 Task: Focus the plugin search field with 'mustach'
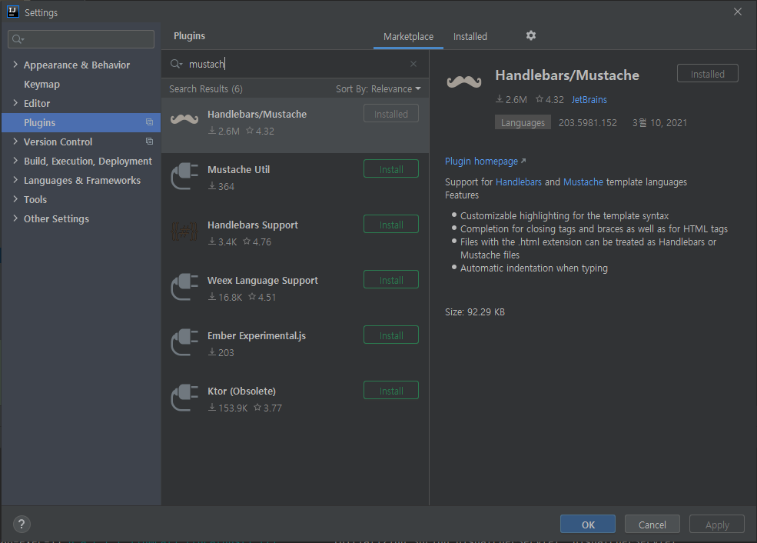pyautogui.click(x=294, y=64)
